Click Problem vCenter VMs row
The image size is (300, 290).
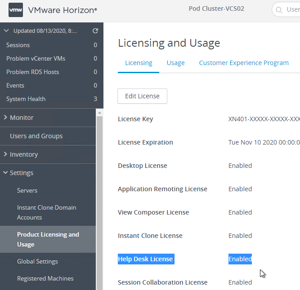52,58
